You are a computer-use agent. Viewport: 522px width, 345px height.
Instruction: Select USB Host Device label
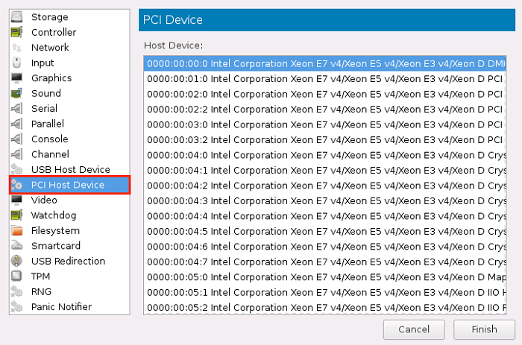[71, 170]
